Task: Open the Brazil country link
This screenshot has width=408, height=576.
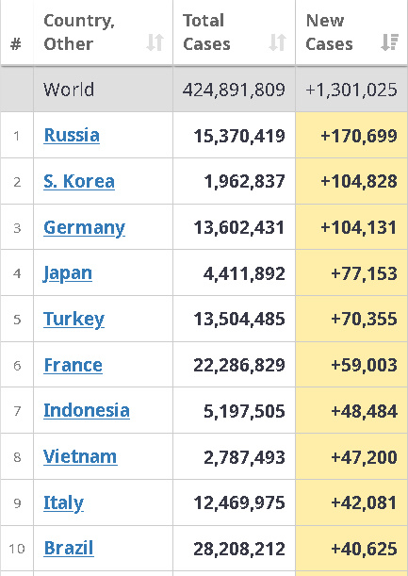Action: click(69, 549)
